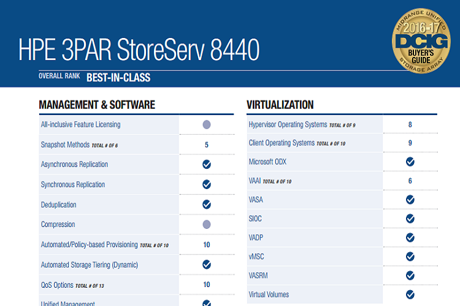460x306 pixels.
Task: Select the Deduplication checkmark icon
Action: pyautogui.click(x=207, y=204)
